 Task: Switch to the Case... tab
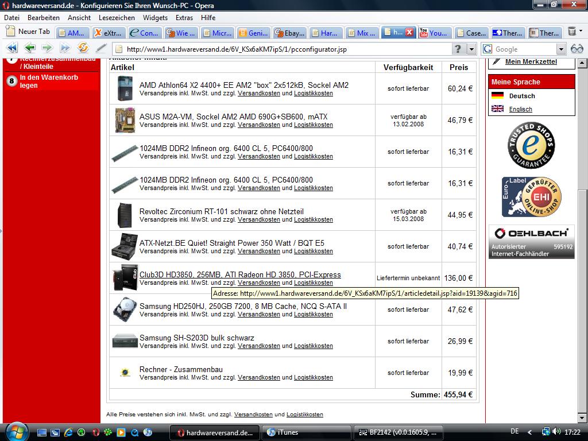(471, 33)
